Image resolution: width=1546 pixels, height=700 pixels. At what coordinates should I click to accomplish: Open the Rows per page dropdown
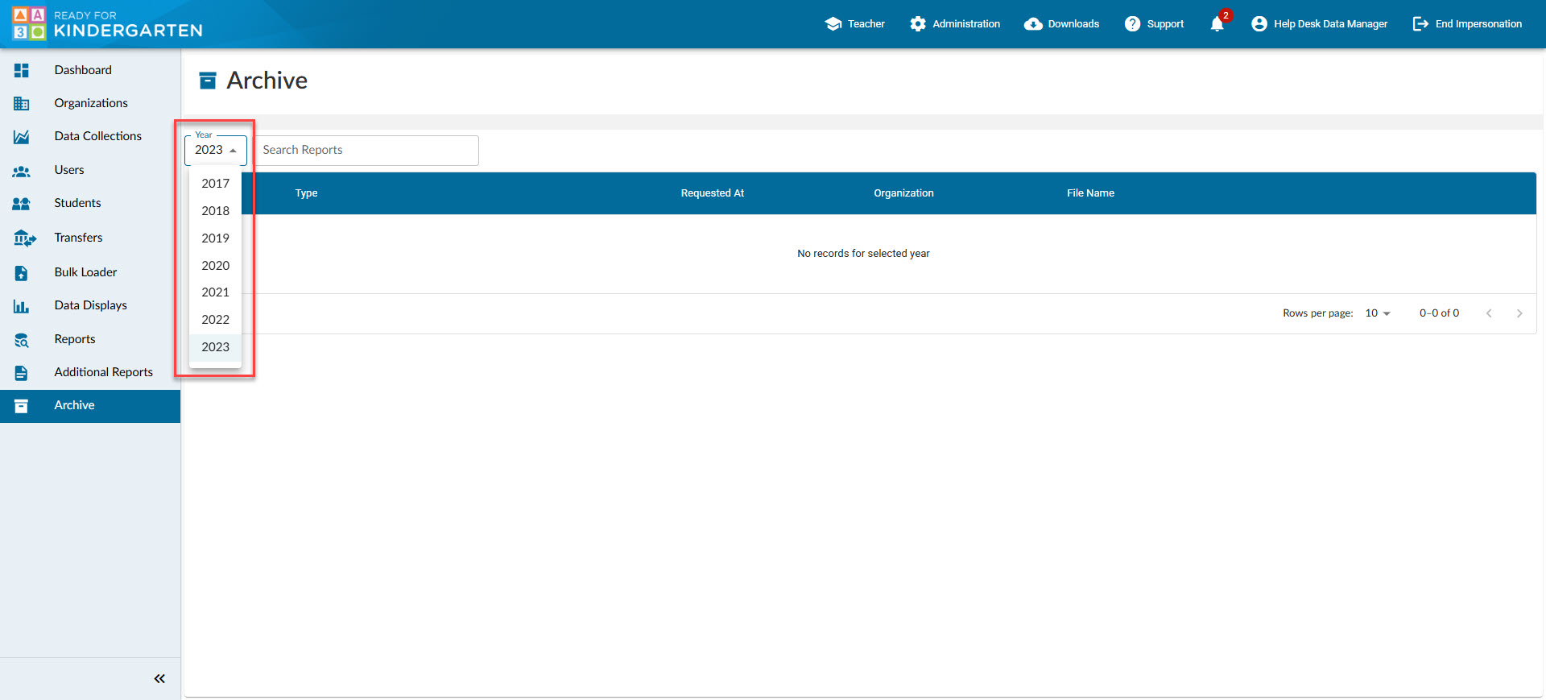(x=1378, y=313)
